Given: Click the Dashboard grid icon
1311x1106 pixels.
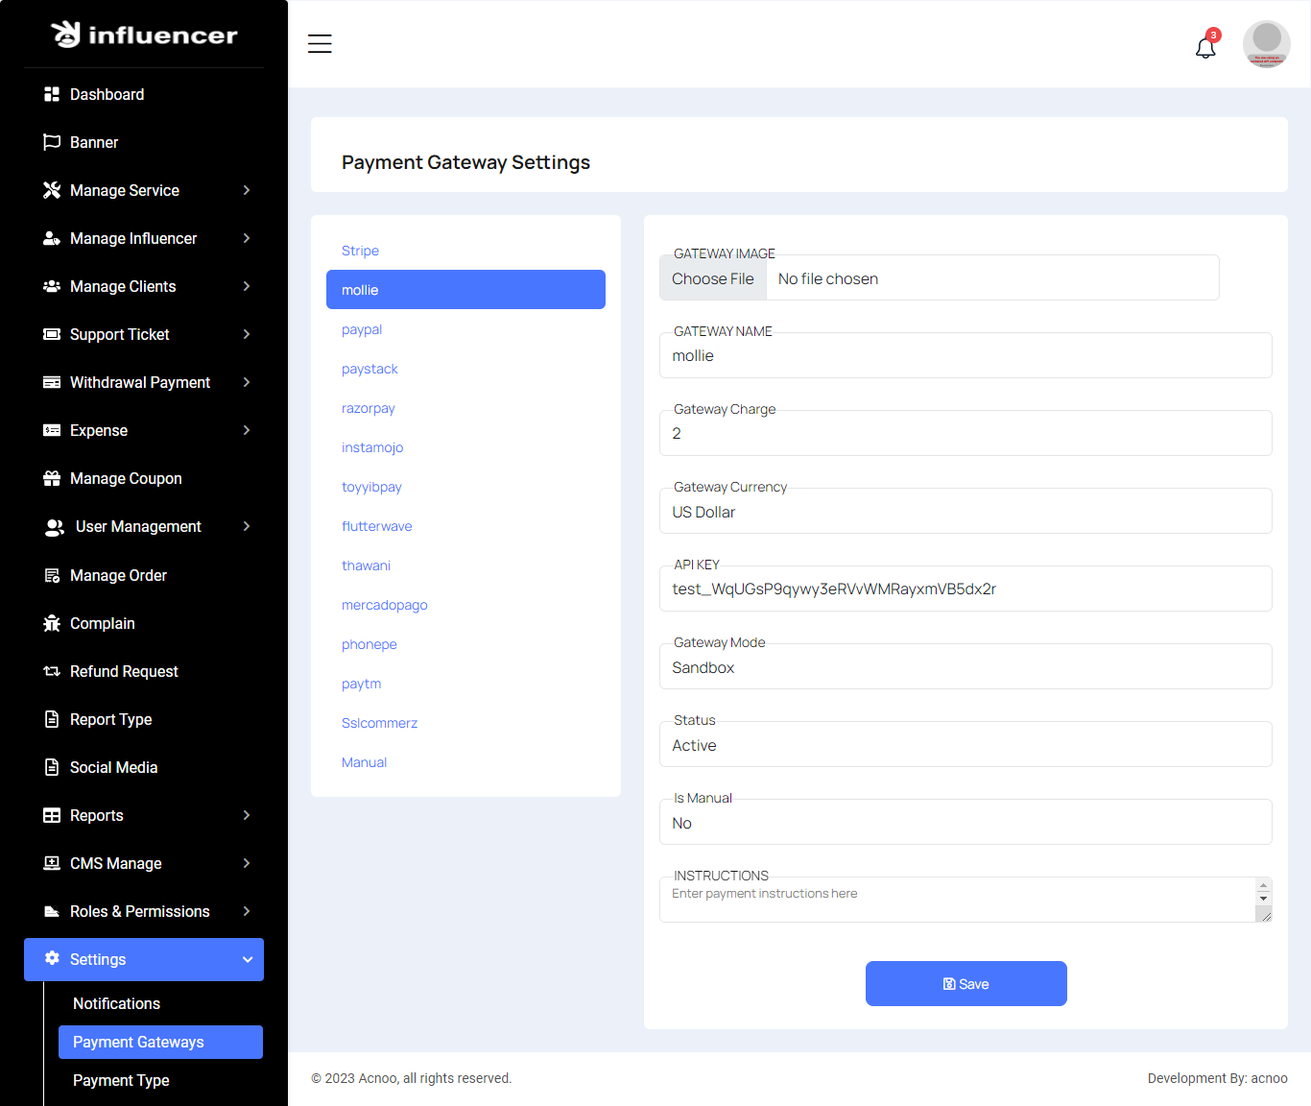Looking at the screenshot, I should (x=52, y=94).
